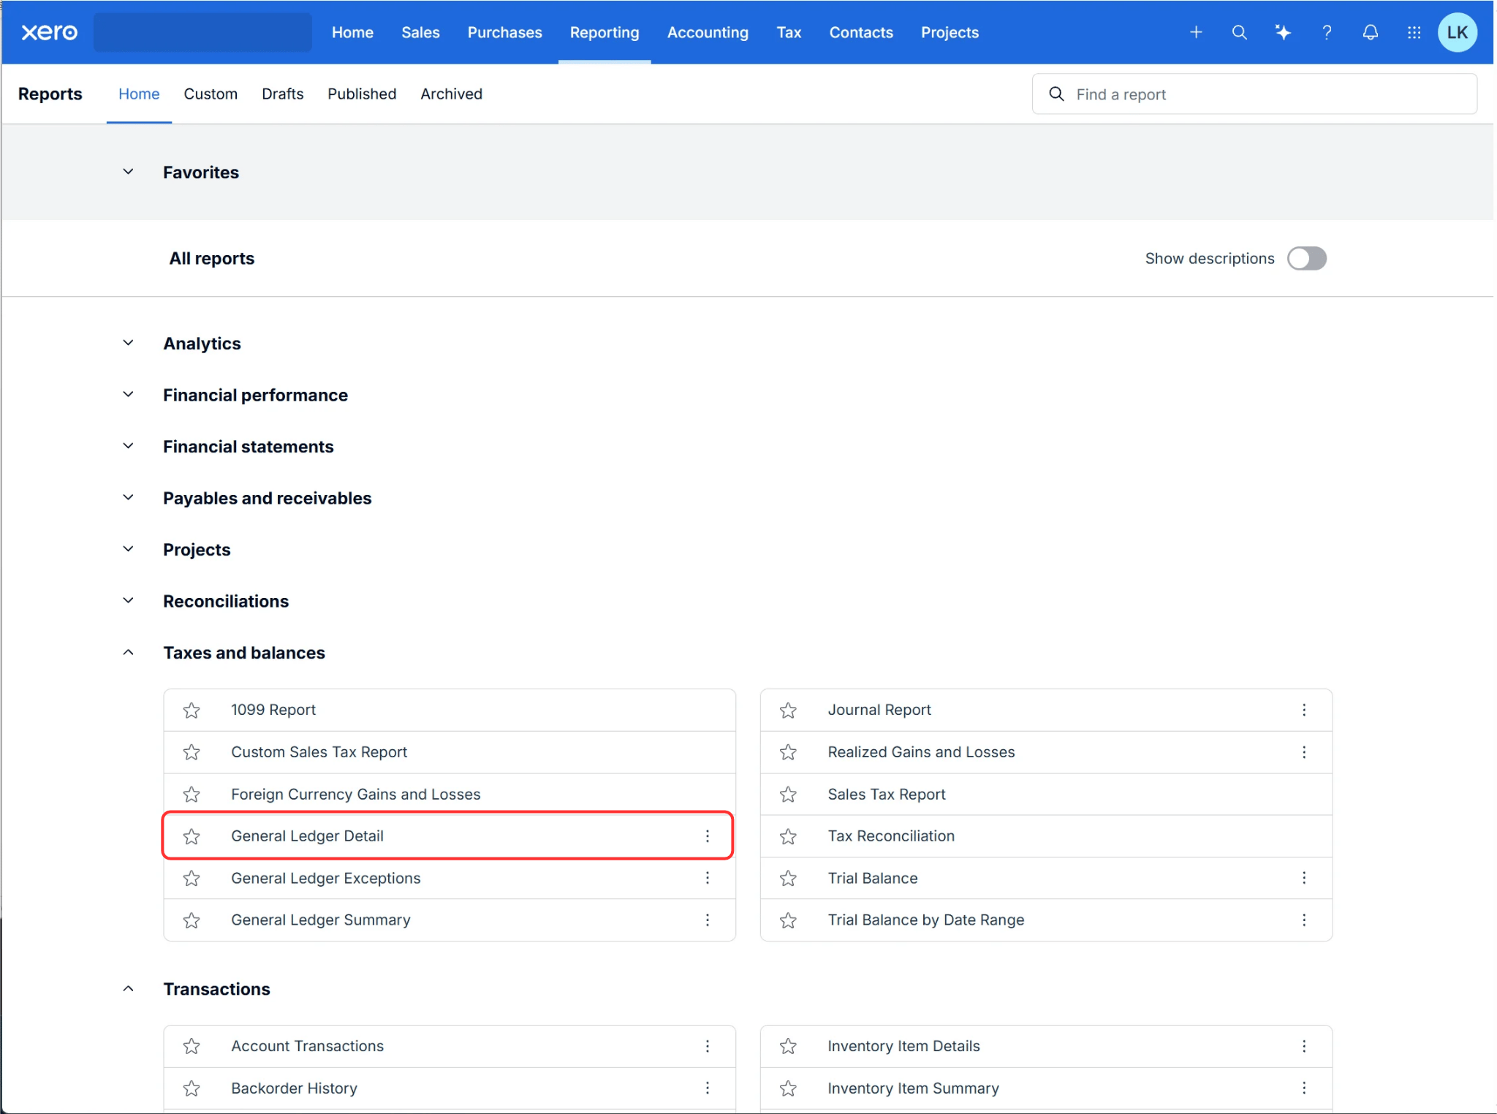Star the General Ledger Detail report
This screenshot has height=1114, width=1497.
(x=192, y=836)
